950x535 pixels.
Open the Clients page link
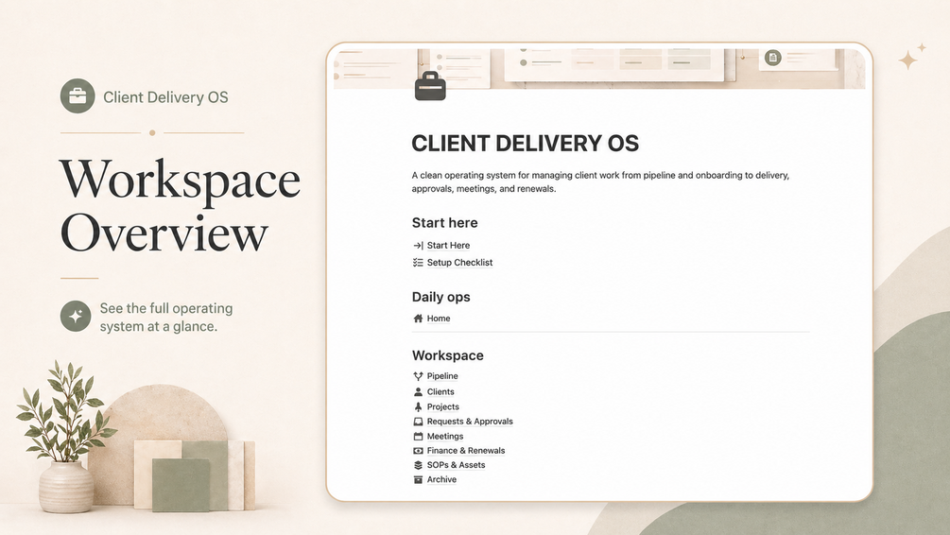tap(440, 392)
